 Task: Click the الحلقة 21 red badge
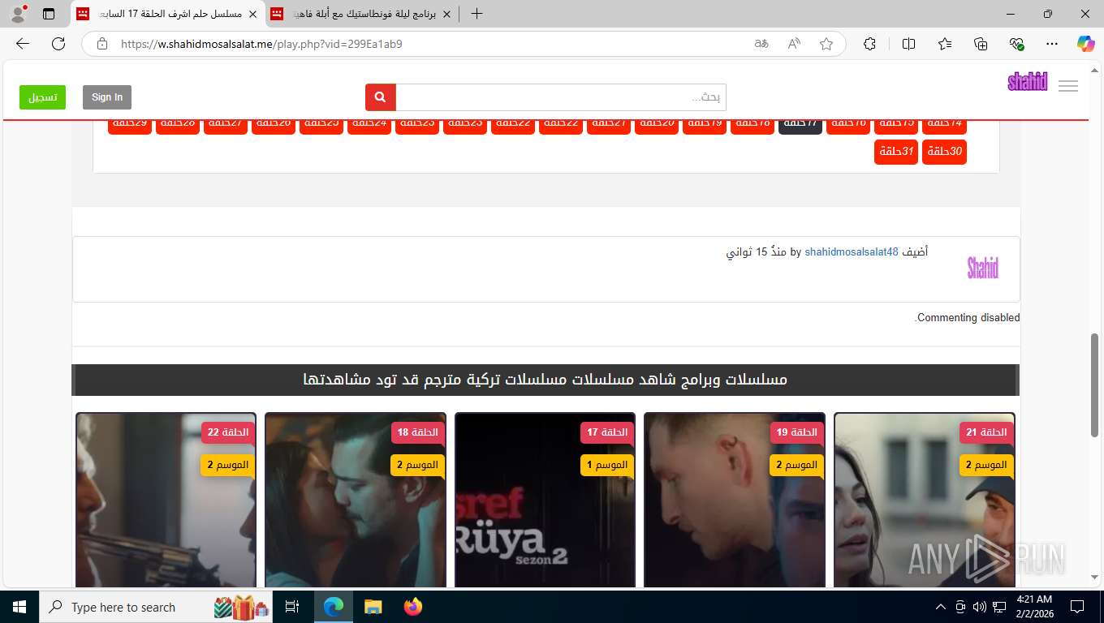[x=986, y=432]
